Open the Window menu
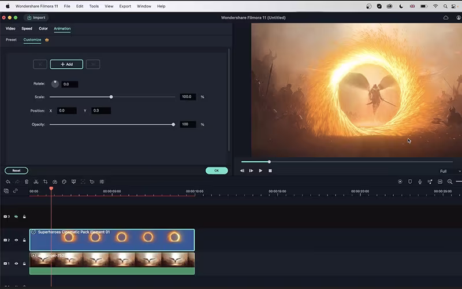This screenshot has height=289, width=462. pyautogui.click(x=144, y=6)
